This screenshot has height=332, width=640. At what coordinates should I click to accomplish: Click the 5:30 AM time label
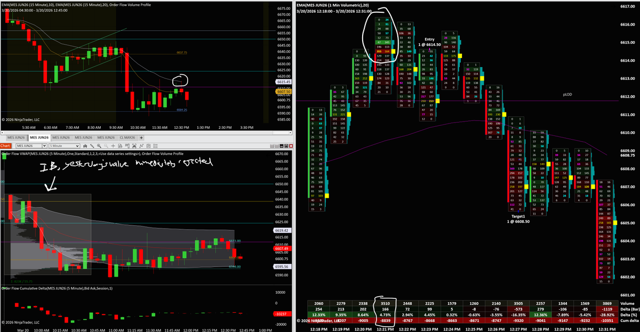(x=29, y=128)
